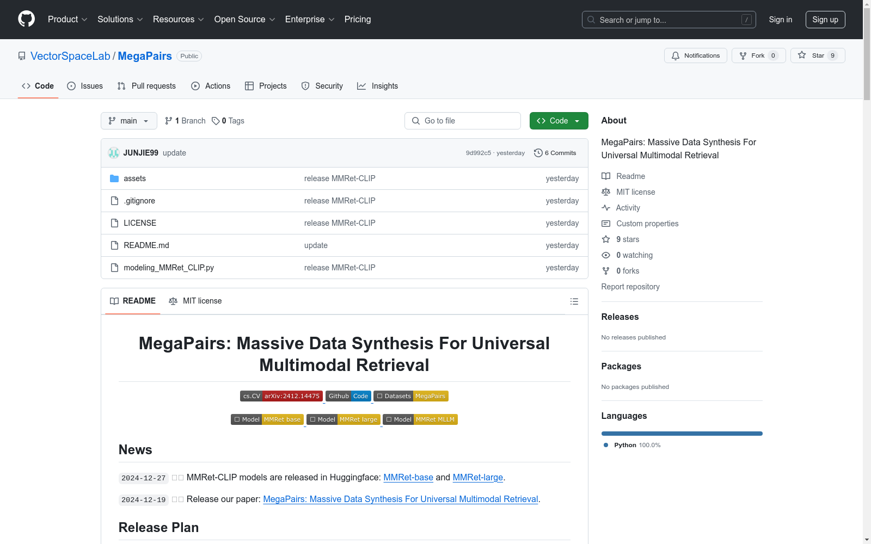Switch to the Security tab
The height and width of the screenshot is (544, 871).
322,86
